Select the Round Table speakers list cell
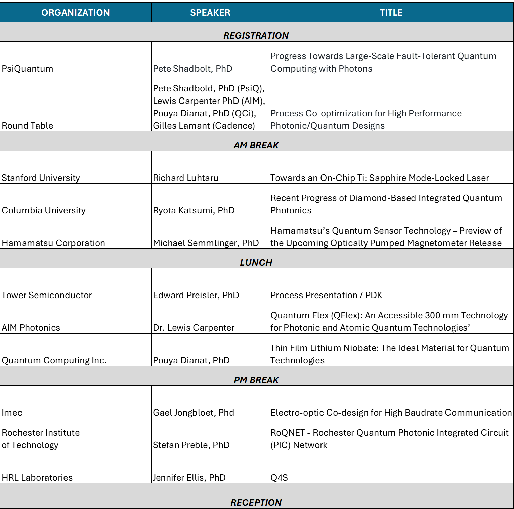Image resolution: width=514 pixels, height=509 pixels. point(210,103)
